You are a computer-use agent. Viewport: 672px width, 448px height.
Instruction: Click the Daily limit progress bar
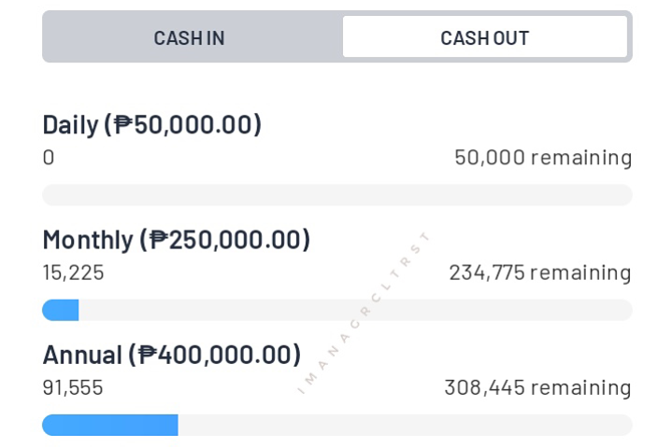point(337,195)
